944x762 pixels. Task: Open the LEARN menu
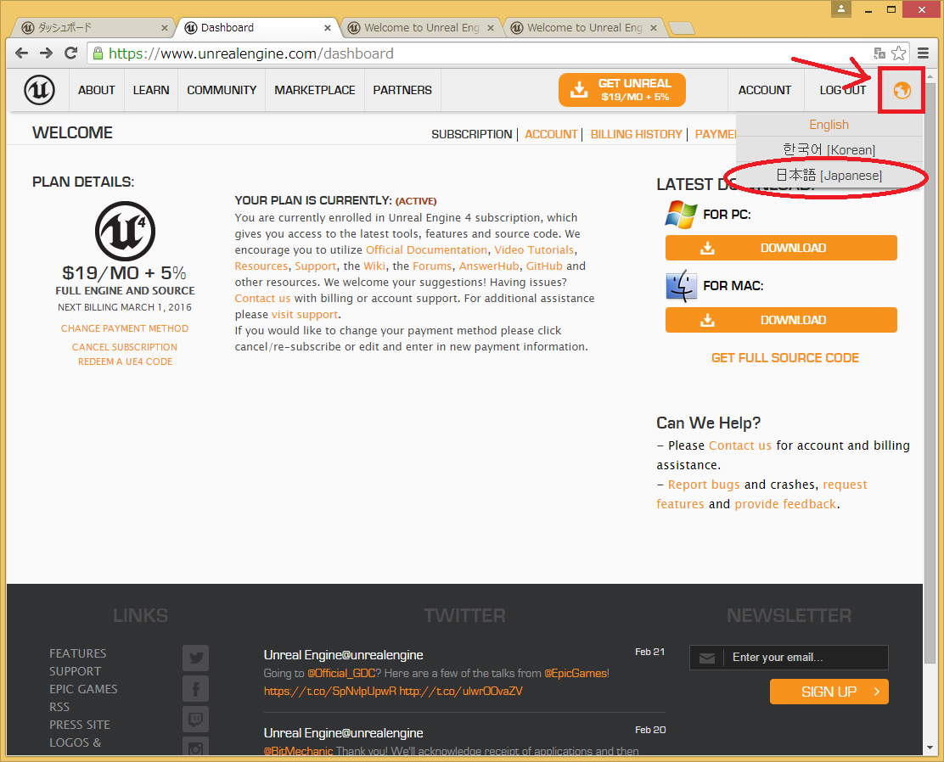[151, 90]
